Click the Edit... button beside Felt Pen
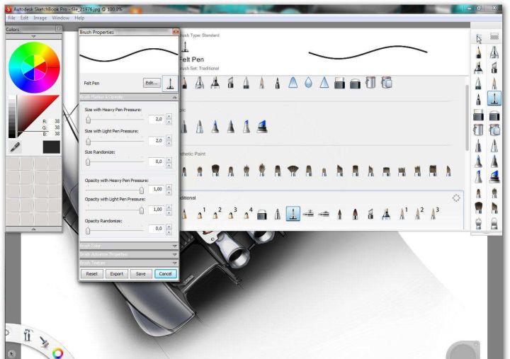 pyautogui.click(x=152, y=83)
